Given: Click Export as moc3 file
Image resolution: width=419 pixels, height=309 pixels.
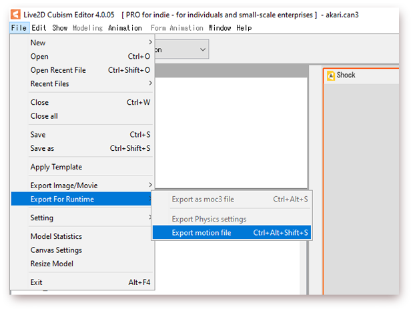Looking at the screenshot, I should [232, 199].
